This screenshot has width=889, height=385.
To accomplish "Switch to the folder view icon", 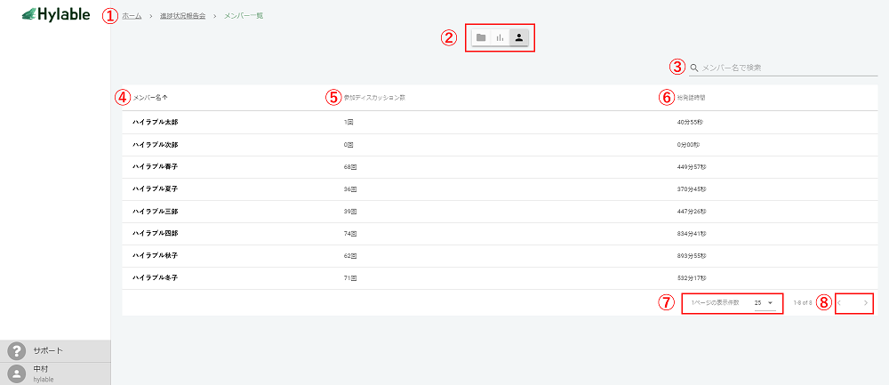I will pos(481,37).
